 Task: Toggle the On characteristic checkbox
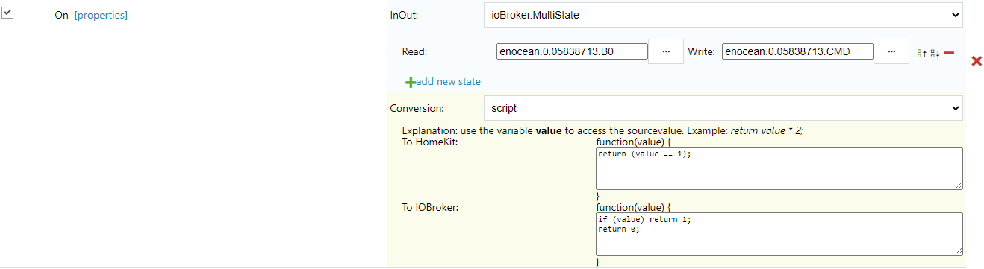7,13
